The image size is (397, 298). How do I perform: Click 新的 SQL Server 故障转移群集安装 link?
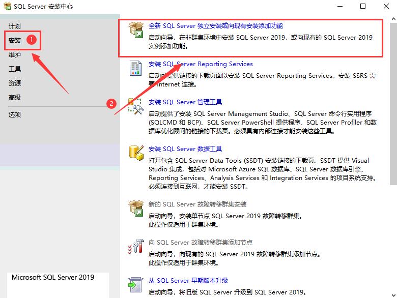[197, 204]
